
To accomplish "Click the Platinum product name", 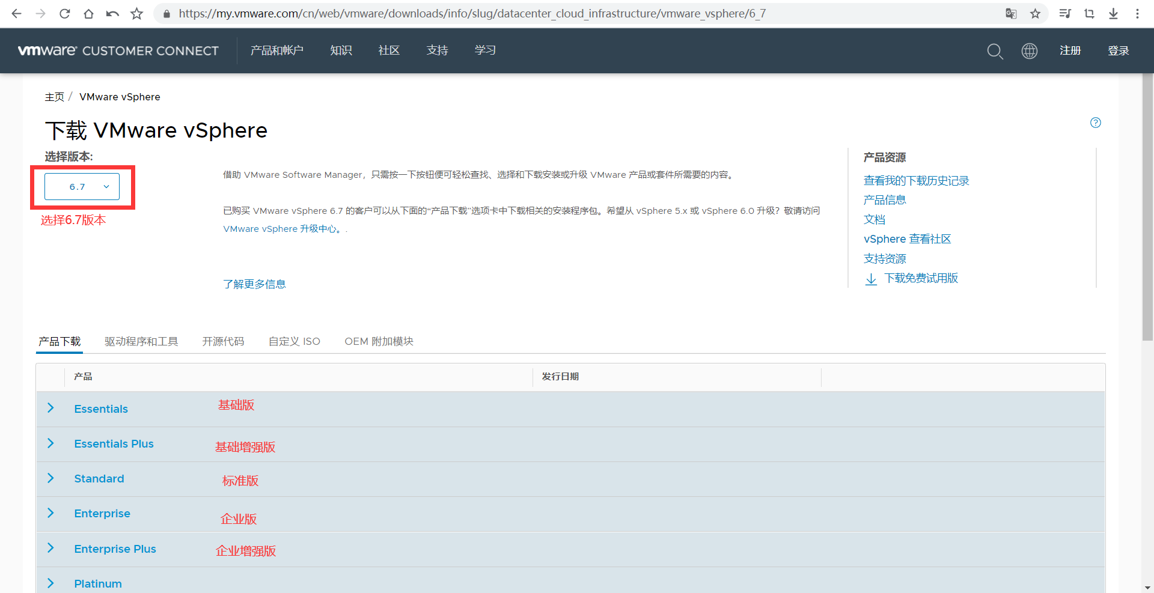I will click(98, 584).
